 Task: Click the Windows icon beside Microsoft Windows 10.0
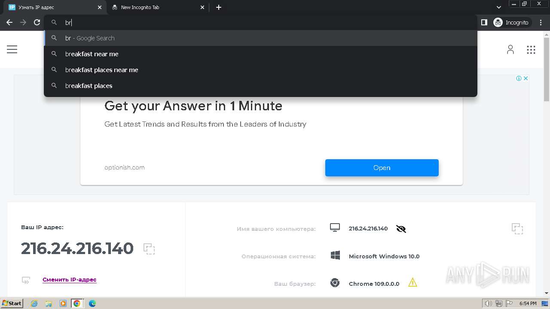pyautogui.click(x=335, y=256)
